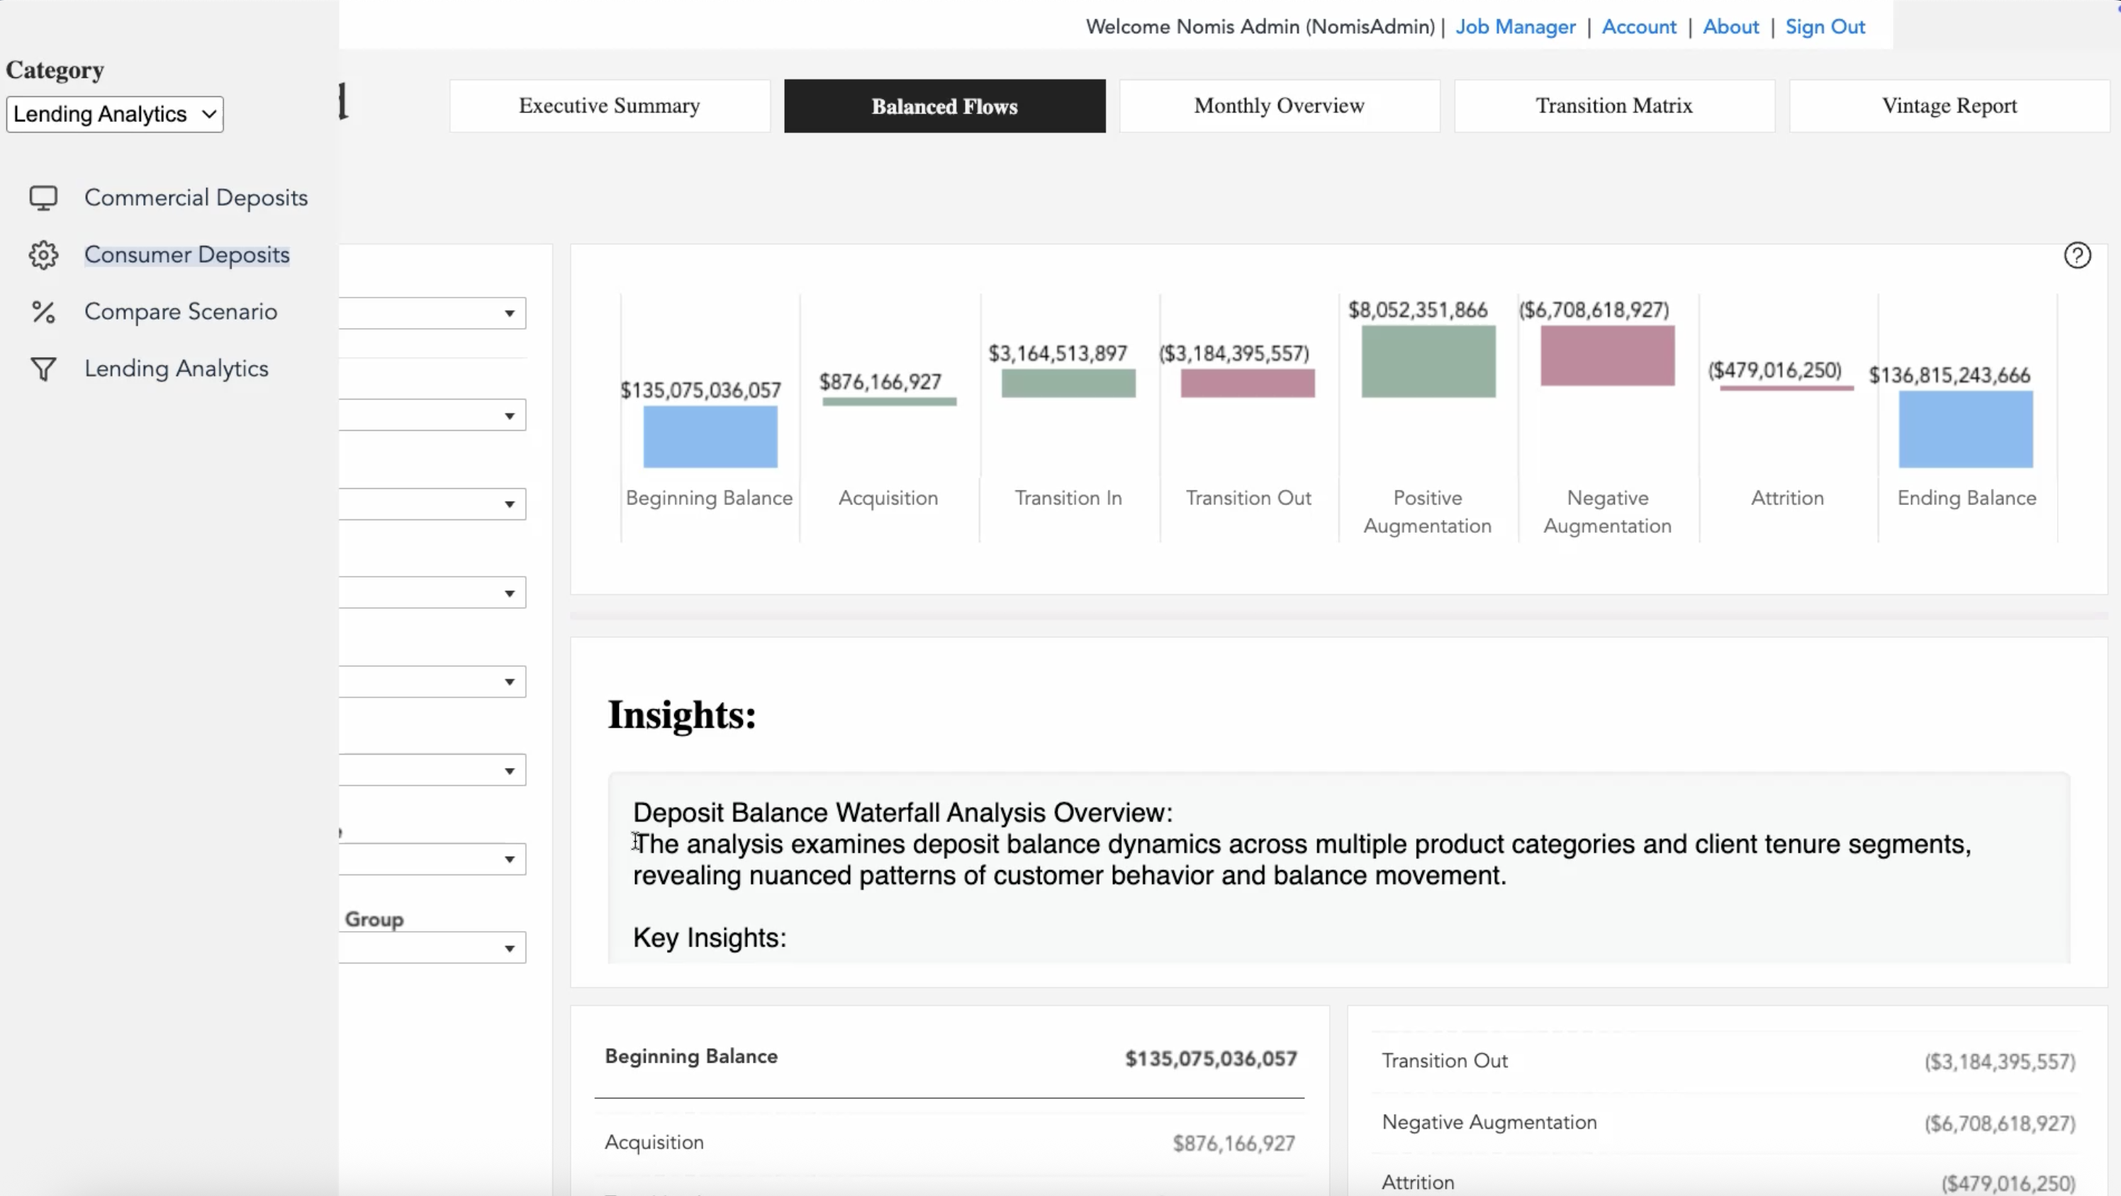Select Consumer Deposits in the sidebar
Screen dimensions: 2121x1196
[x=187, y=254]
